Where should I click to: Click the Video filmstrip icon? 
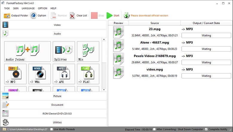point(5,25)
